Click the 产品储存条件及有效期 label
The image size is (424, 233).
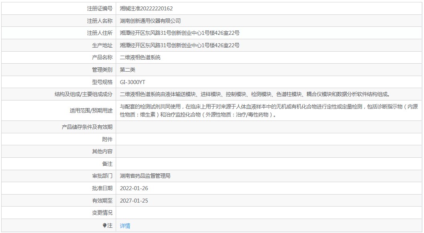pyautogui.click(x=87, y=127)
